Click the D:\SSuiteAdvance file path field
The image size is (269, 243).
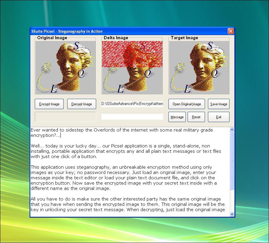[132, 104]
